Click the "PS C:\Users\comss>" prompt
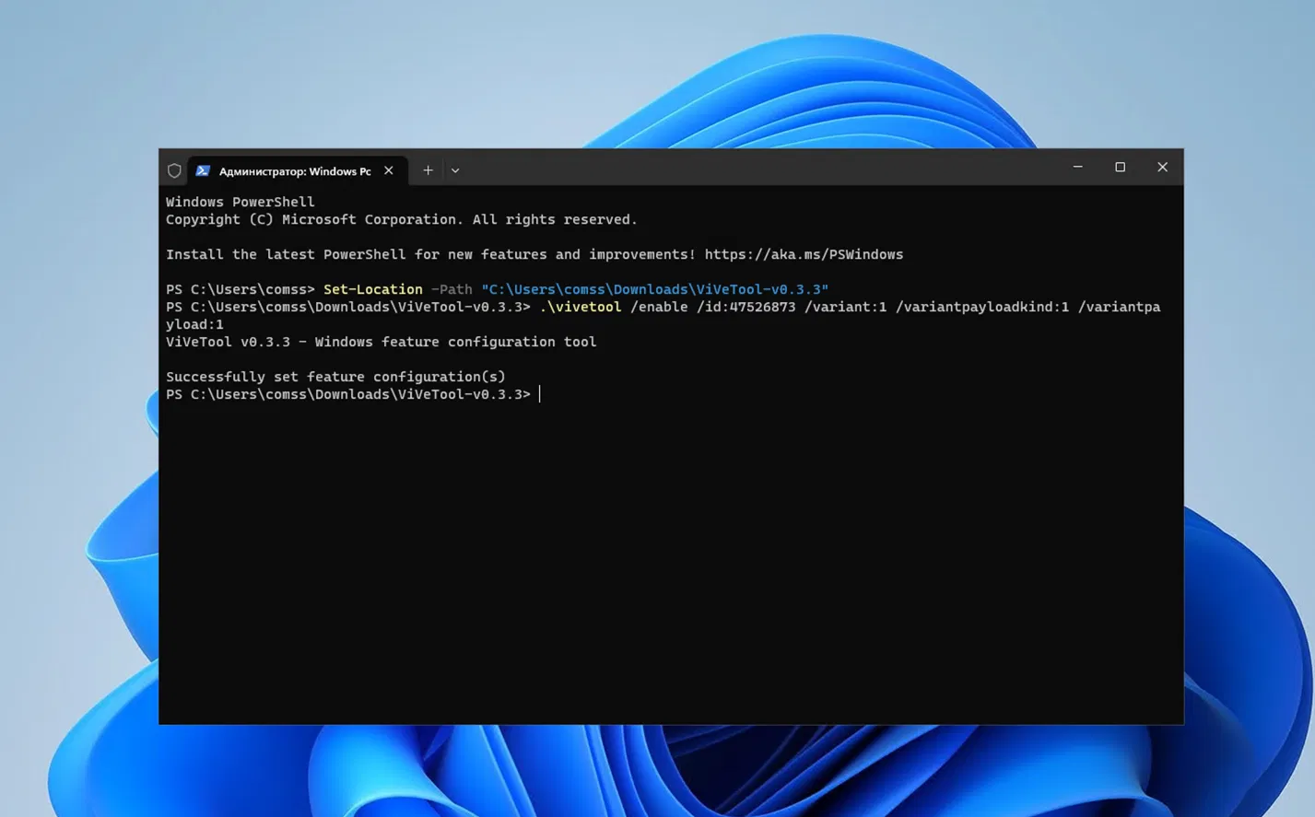Image resolution: width=1315 pixels, height=817 pixels. 241,289
